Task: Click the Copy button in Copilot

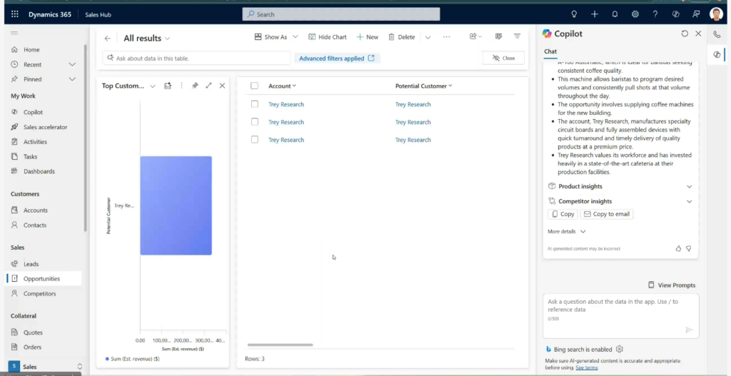Action: [563, 214]
